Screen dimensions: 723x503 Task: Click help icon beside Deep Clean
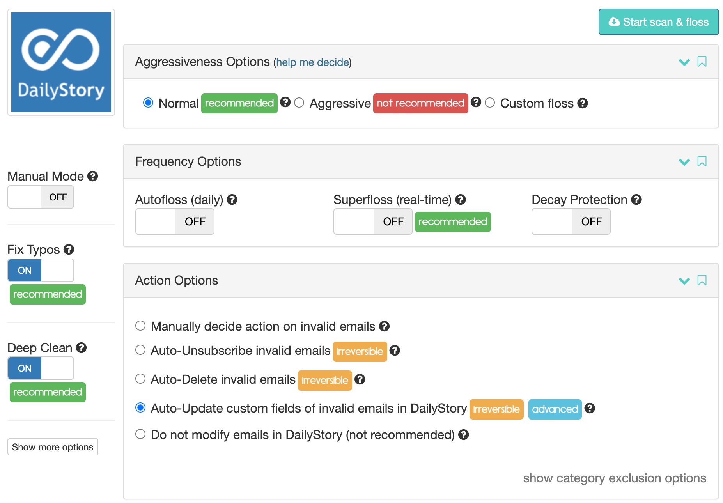(81, 348)
